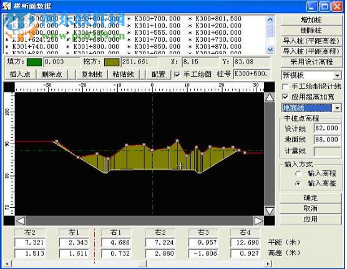Image resolution: width=347 pixels, height=269 pixels.
Task: Click the canvas scroll-down triangle arrow
Action: tap(270, 211)
